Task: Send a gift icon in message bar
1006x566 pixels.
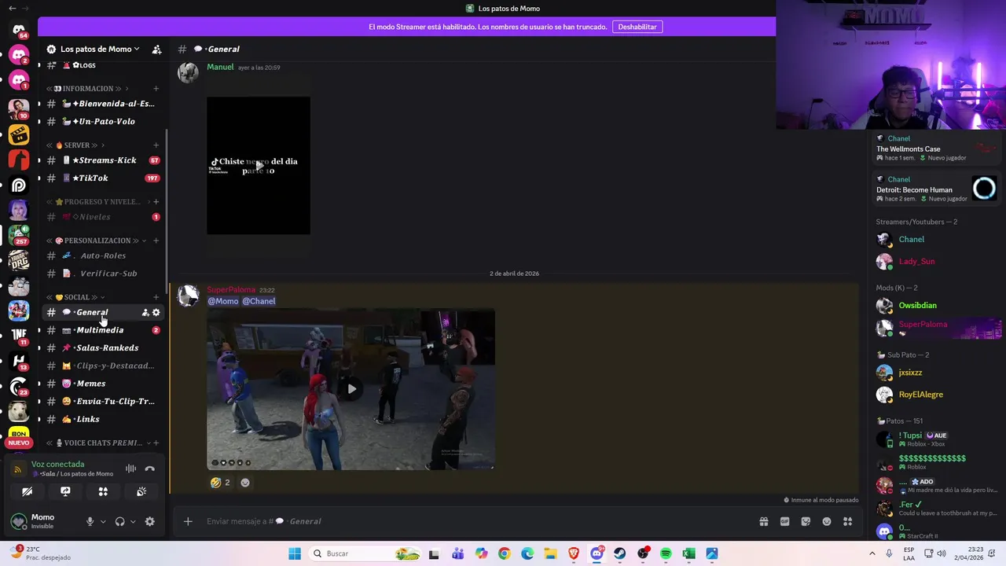Action: pos(763,521)
